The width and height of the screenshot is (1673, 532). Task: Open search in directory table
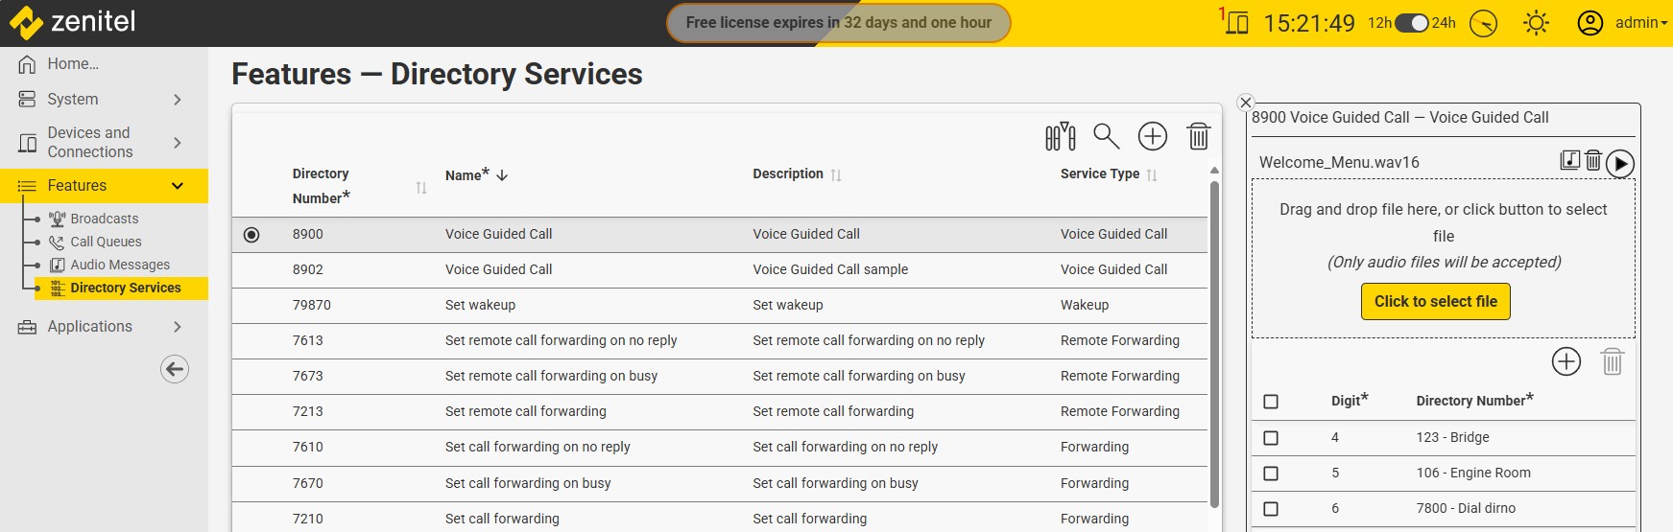(x=1107, y=136)
